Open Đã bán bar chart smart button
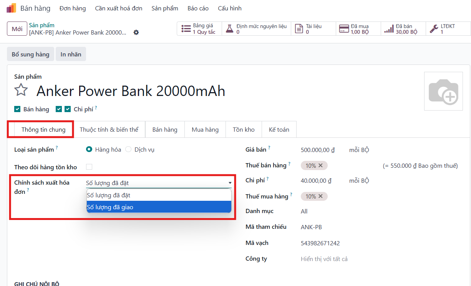 coord(403,29)
